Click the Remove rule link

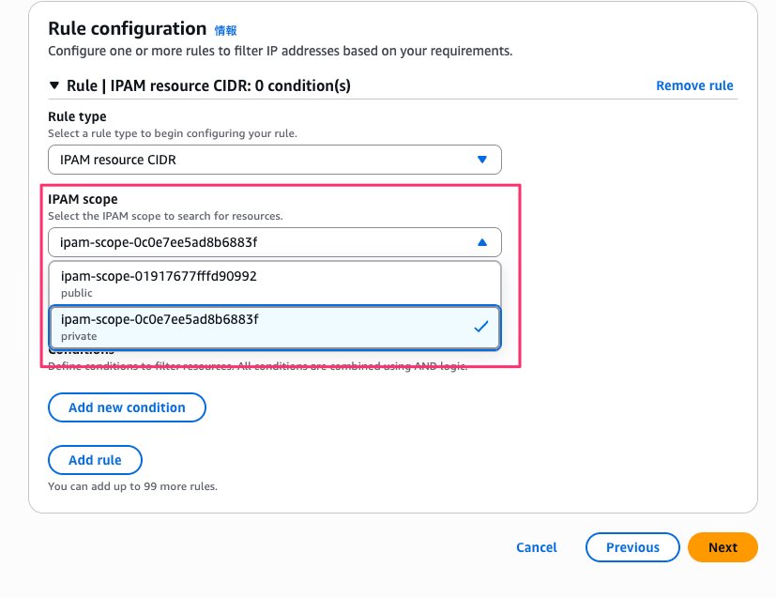pos(694,85)
